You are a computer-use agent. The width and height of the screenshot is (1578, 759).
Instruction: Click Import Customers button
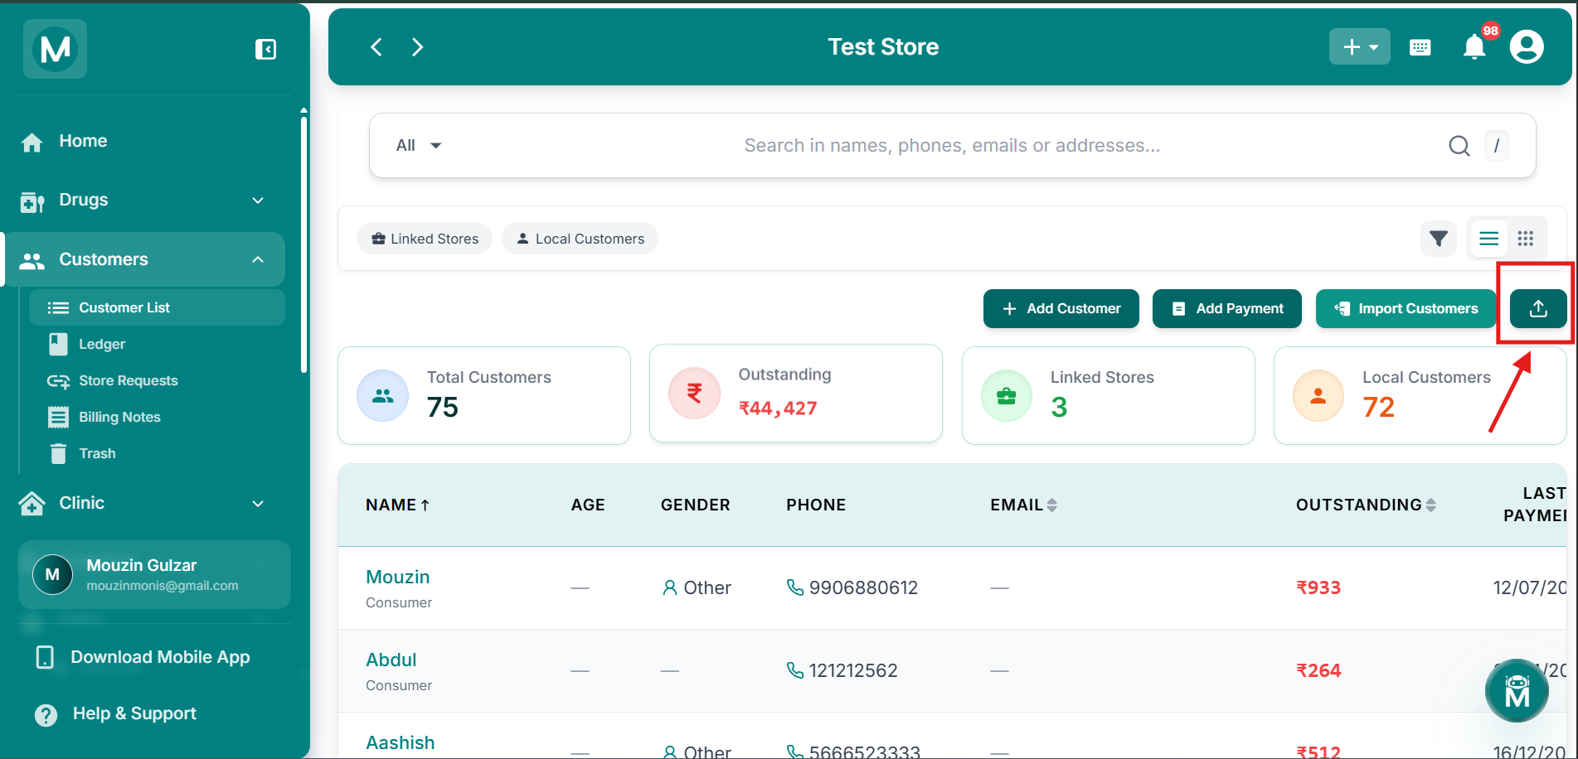(1406, 308)
